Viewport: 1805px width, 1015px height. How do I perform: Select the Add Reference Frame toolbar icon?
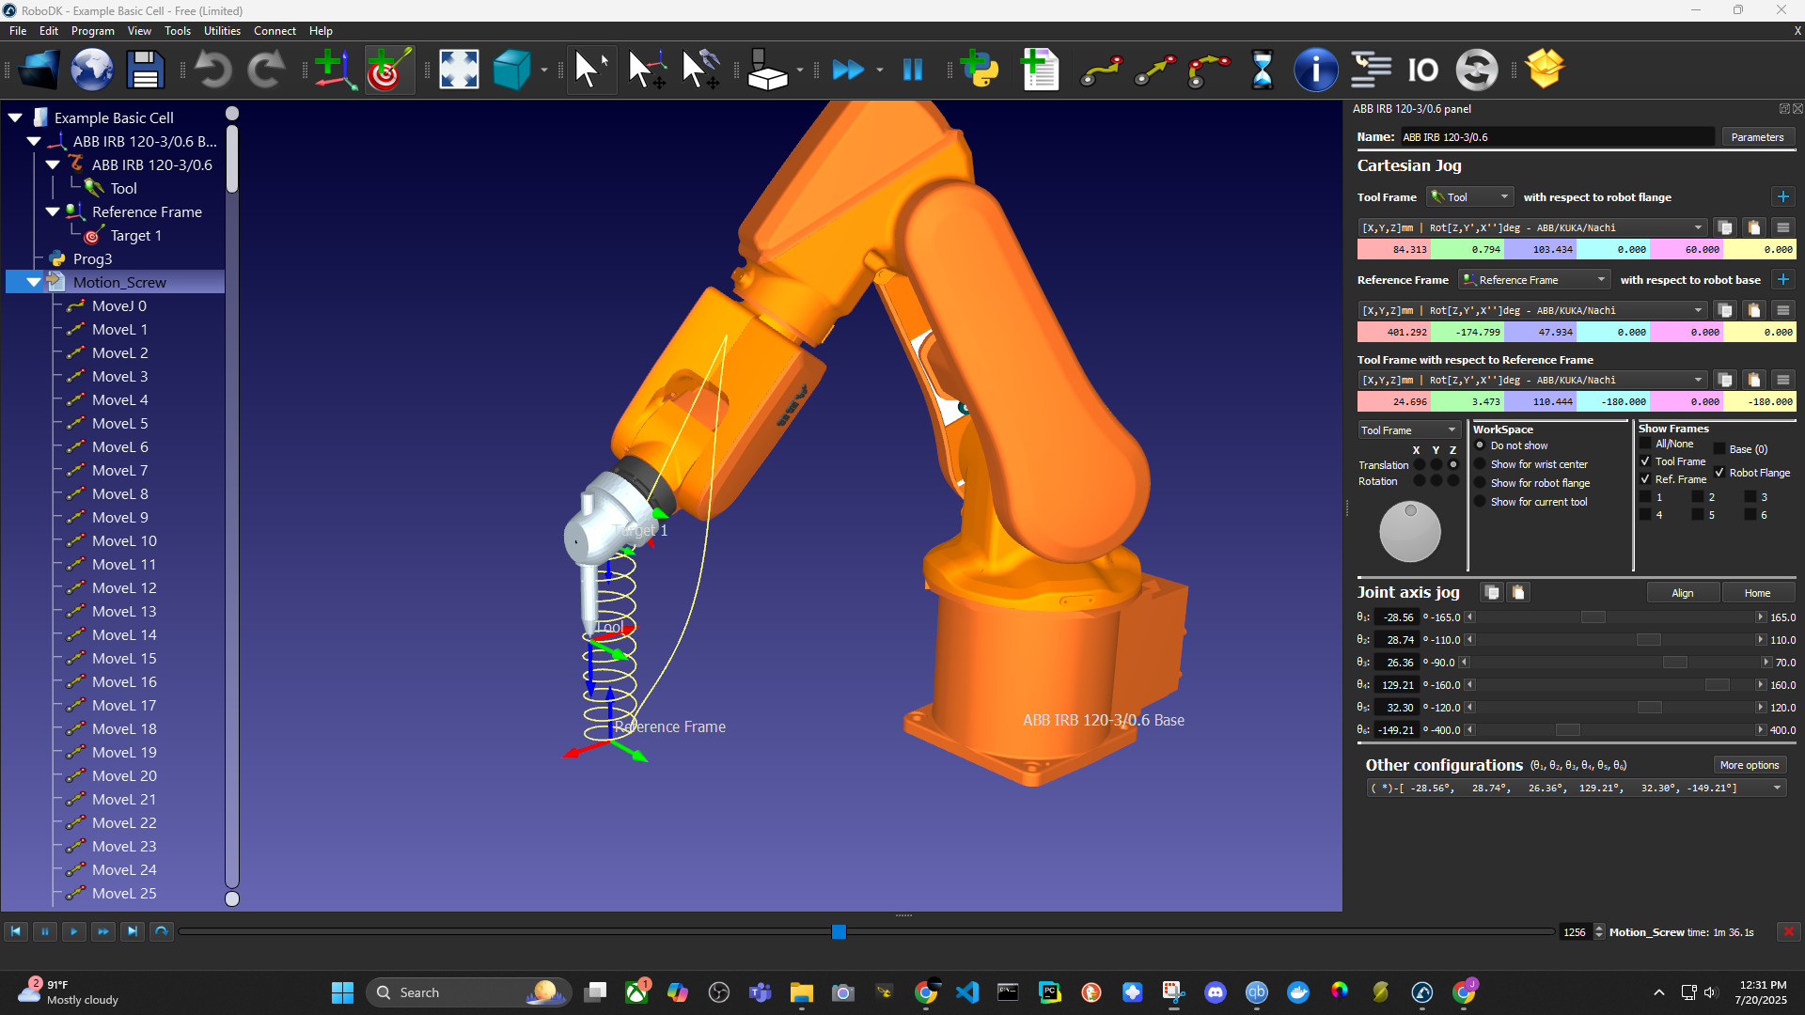coord(336,70)
